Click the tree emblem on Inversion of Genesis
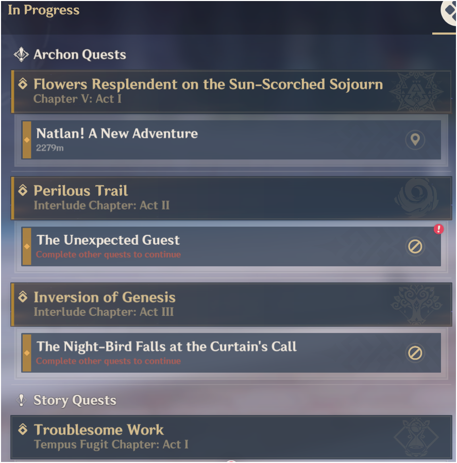Viewport: 457px width, 463px height. pyautogui.click(x=416, y=305)
